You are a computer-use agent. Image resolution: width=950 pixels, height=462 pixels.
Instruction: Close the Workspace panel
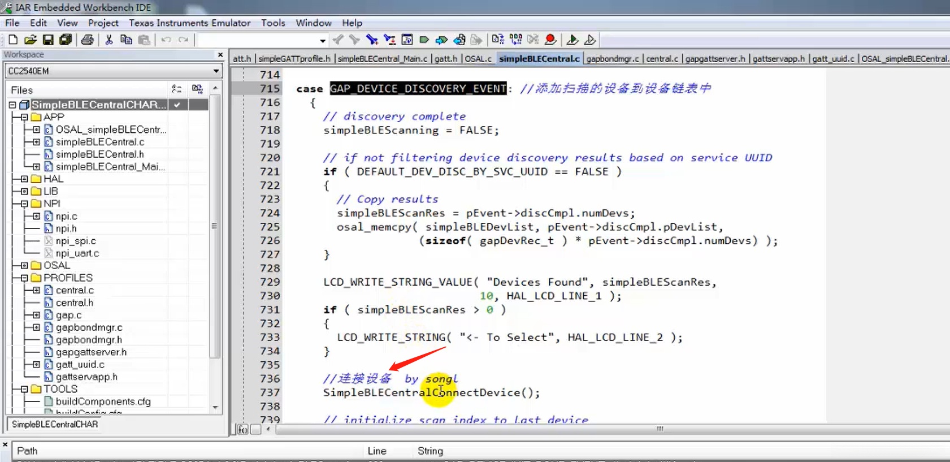[220, 55]
